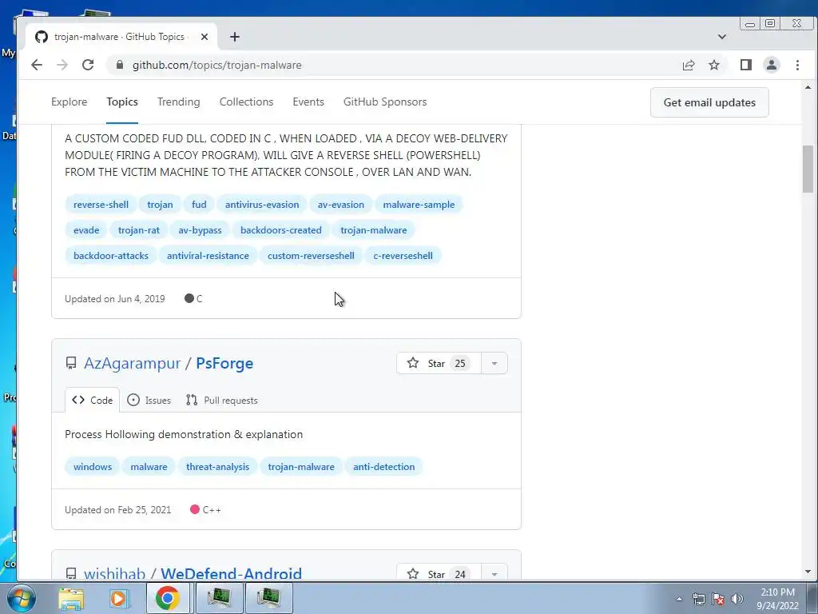The width and height of the screenshot is (818, 614).
Task: Close the trojan-malware GitHub Topics tab
Action: tap(204, 37)
